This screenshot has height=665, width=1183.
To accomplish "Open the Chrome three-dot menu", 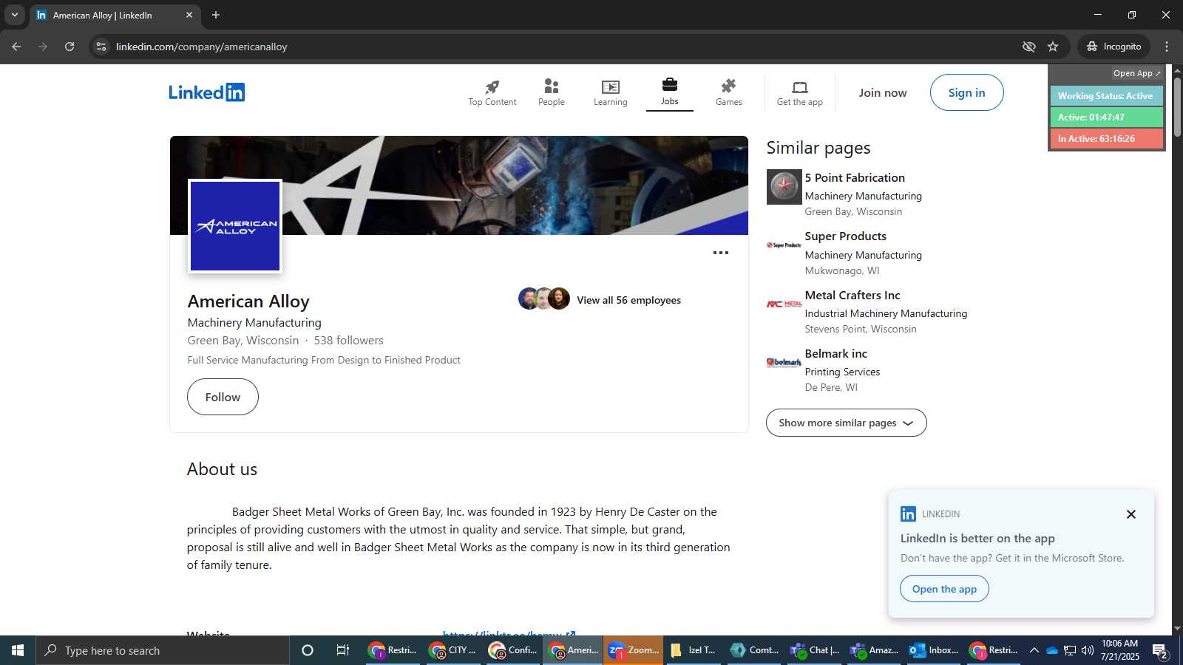I will [x=1167, y=47].
